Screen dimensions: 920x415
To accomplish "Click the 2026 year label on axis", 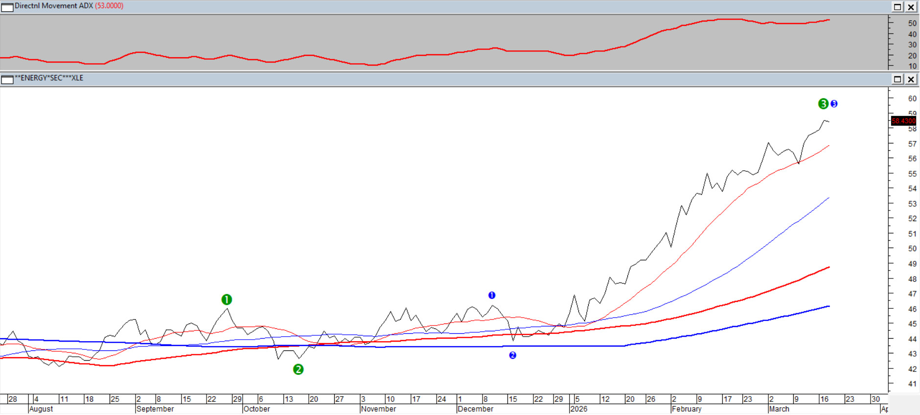I will [x=578, y=409].
